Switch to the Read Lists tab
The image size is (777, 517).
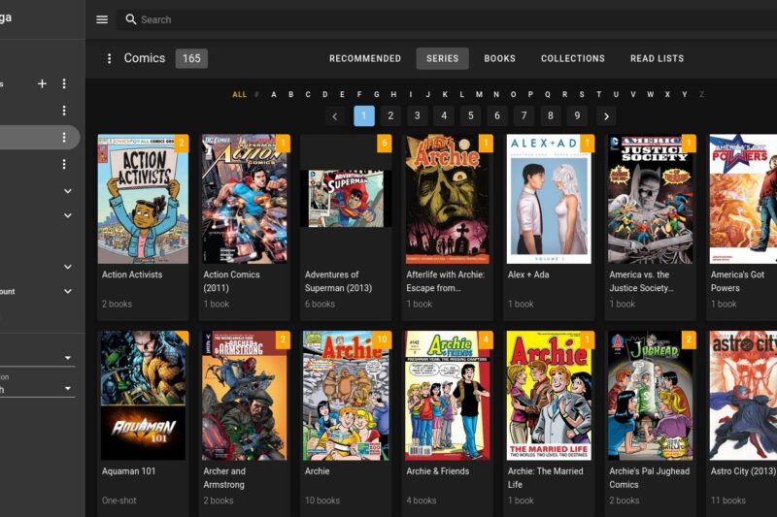[658, 58]
